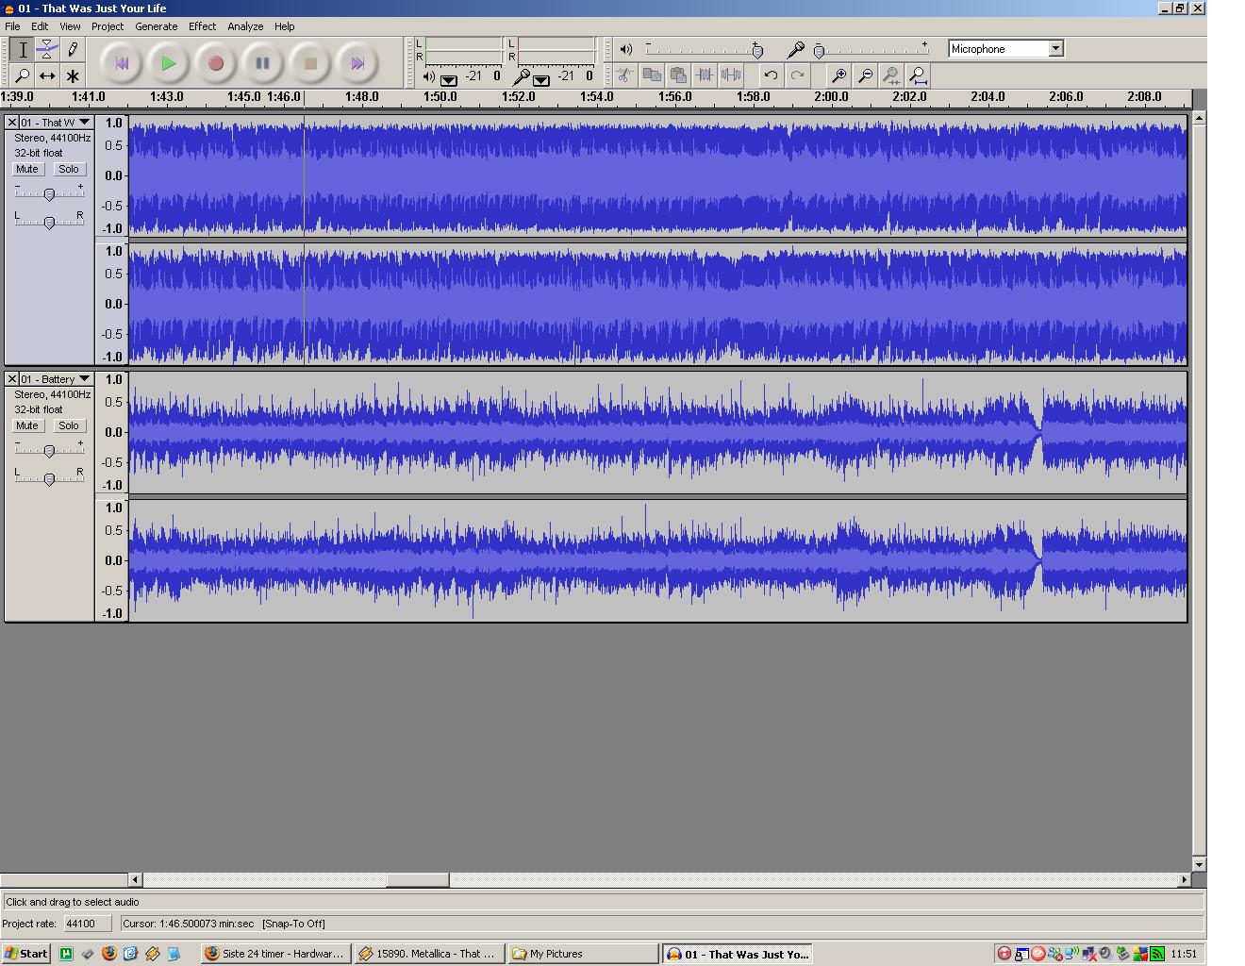Click the Cut scissors icon
Image resolution: width=1245 pixels, height=966 pixels.
(x=624, y=75)
